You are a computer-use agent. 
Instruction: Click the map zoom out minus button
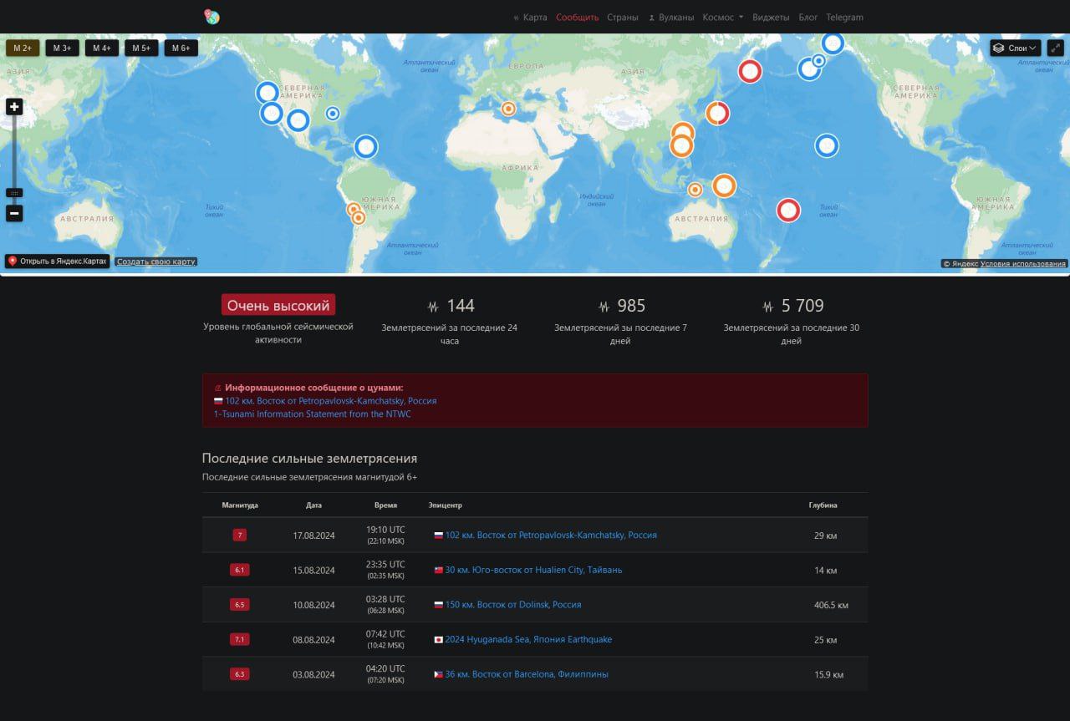[14, 213]
